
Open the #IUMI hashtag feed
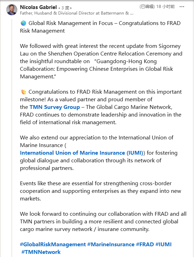click(x=164, y=245)
